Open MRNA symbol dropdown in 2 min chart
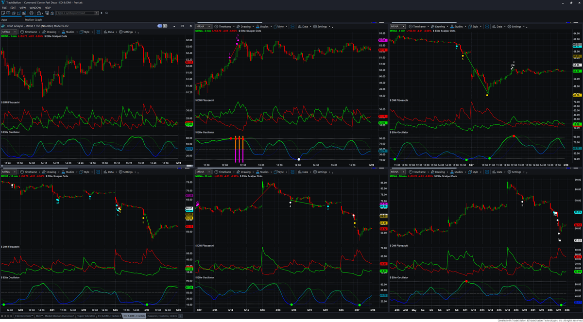This screenshot has width=583, height=322. tap(210, 26)
